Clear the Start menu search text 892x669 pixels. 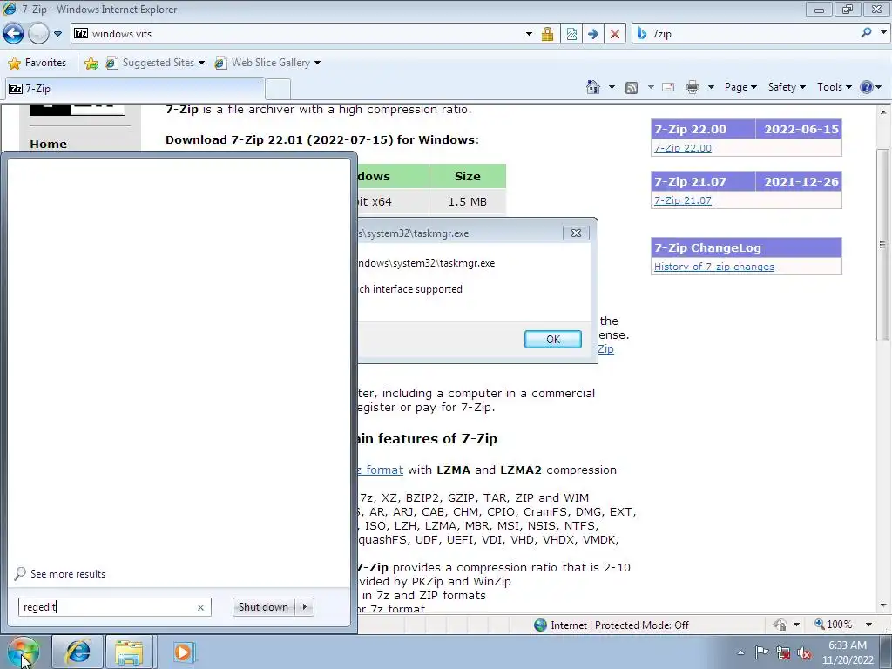(x=201, y=607)
